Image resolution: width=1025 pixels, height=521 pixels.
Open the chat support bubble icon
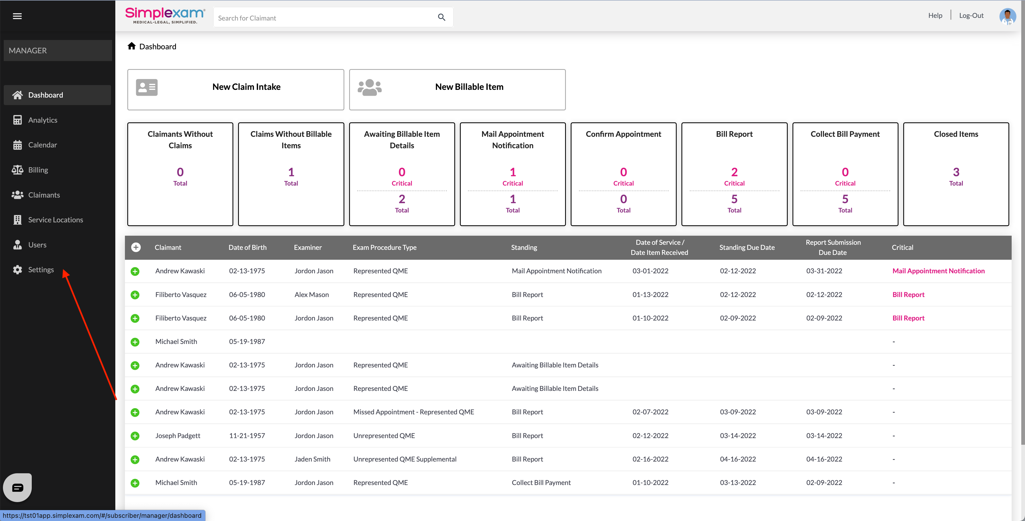tap(18, 487)
